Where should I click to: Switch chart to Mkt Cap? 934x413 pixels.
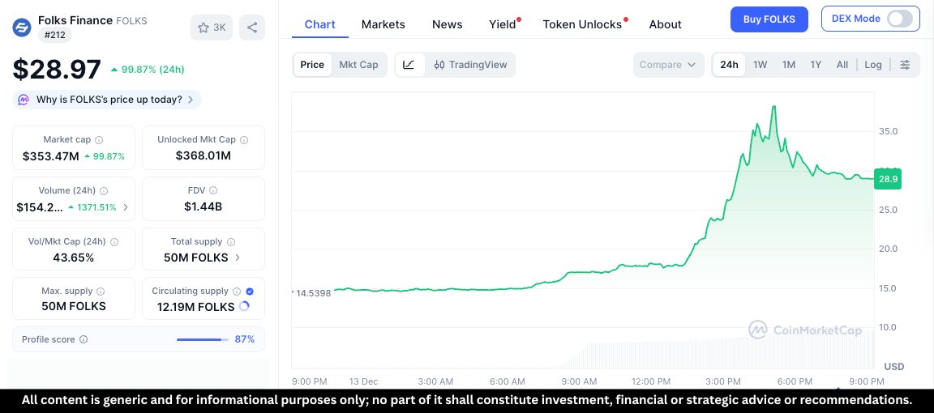pos(358,65)
